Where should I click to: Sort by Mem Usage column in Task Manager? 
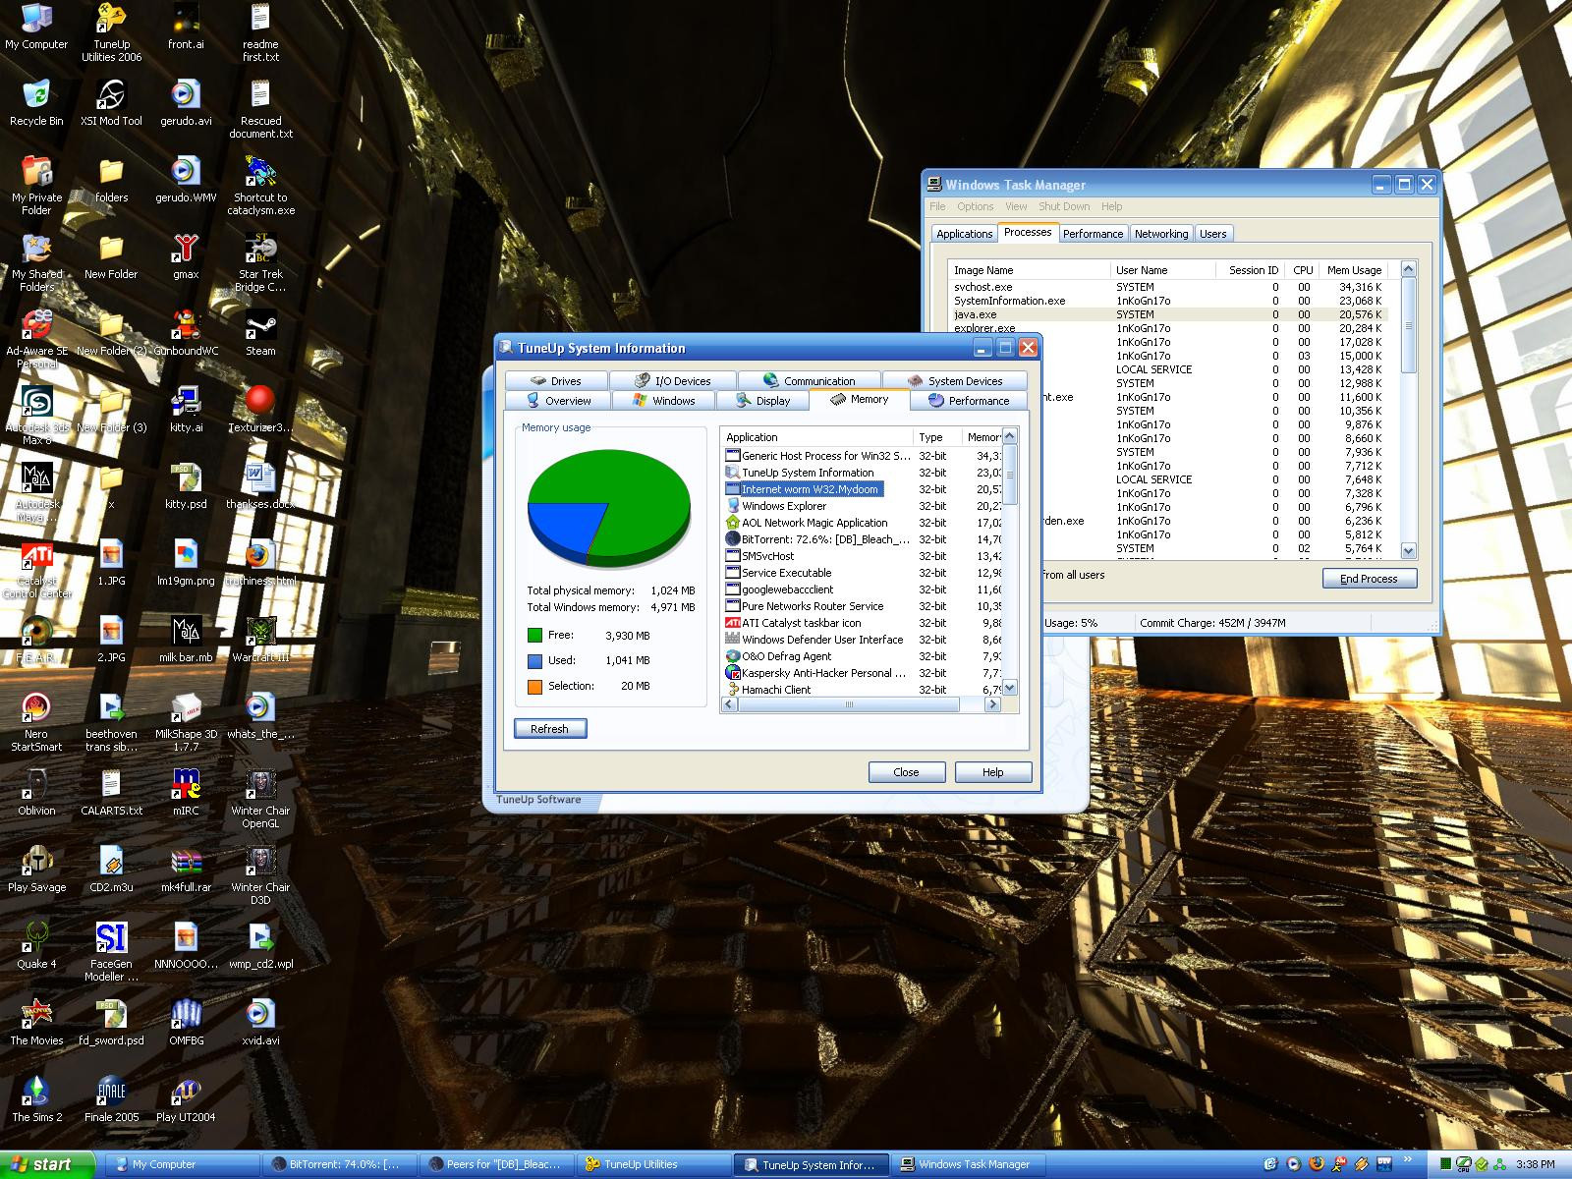1354,270
